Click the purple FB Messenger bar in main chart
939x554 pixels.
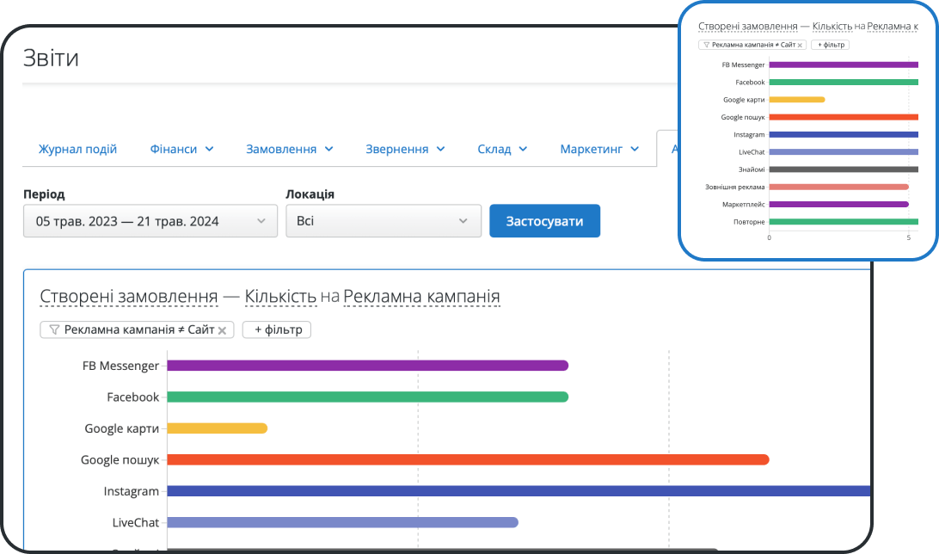click(x=367, y=366)
